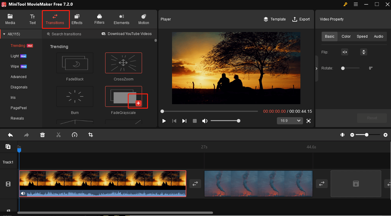Screen dimensions: 391x216
Task: Open the speed control tool
Action: pos(75,135)
